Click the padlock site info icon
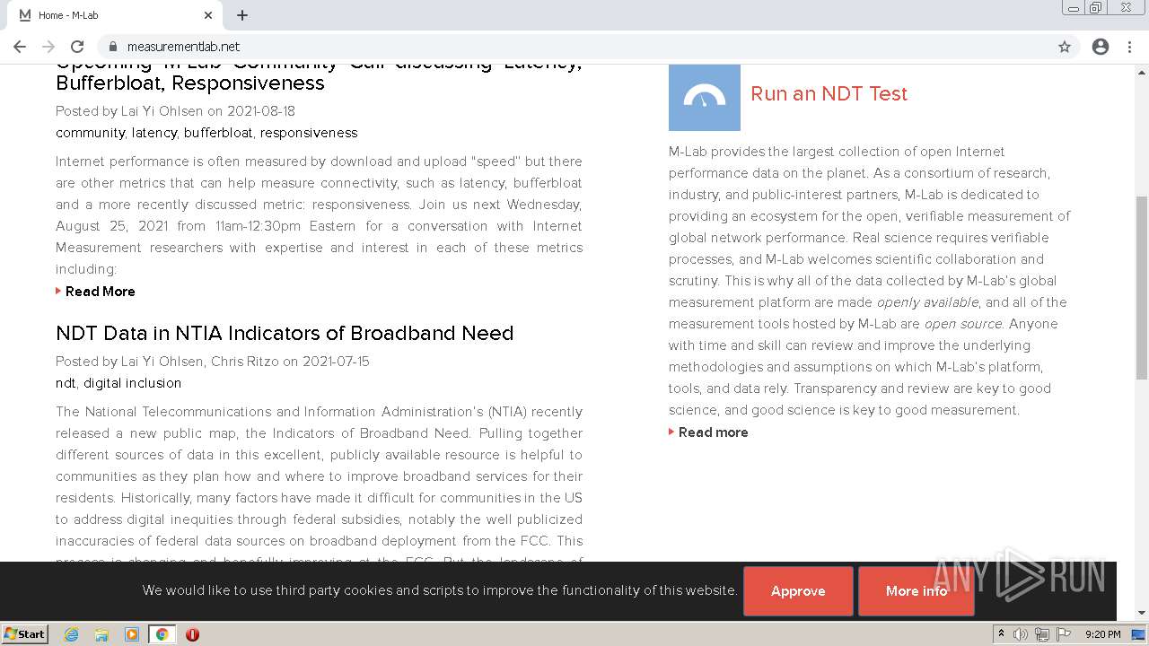 pyautogui.click(x=112, y=47)
